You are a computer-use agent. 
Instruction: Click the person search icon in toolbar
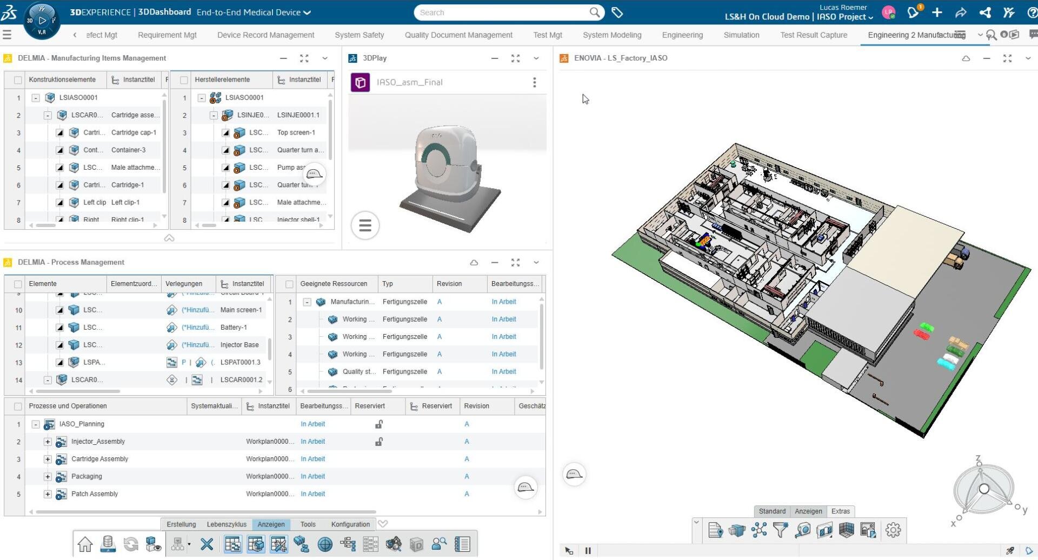click(439, 544)
